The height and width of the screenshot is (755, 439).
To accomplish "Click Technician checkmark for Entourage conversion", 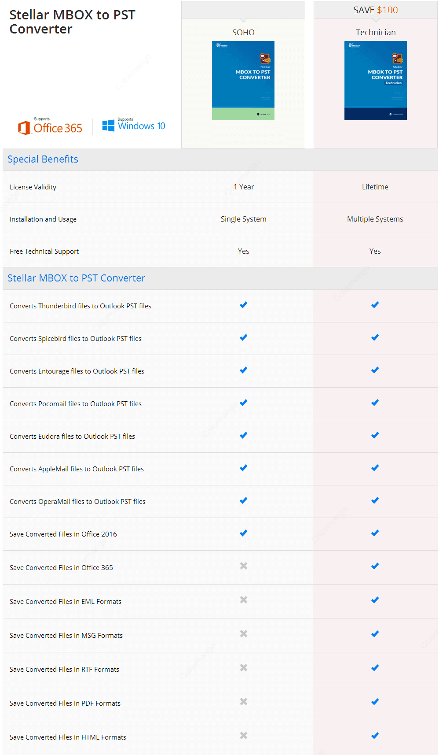I will coord(375,370).
